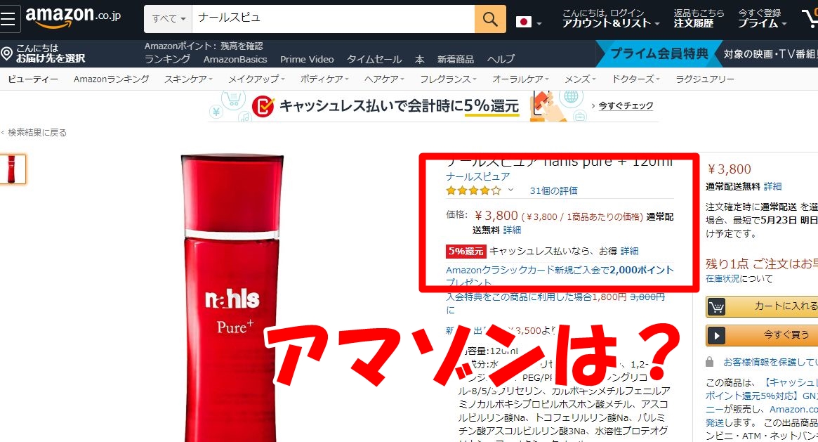Open ヘルプ help page

coord(501,59)
